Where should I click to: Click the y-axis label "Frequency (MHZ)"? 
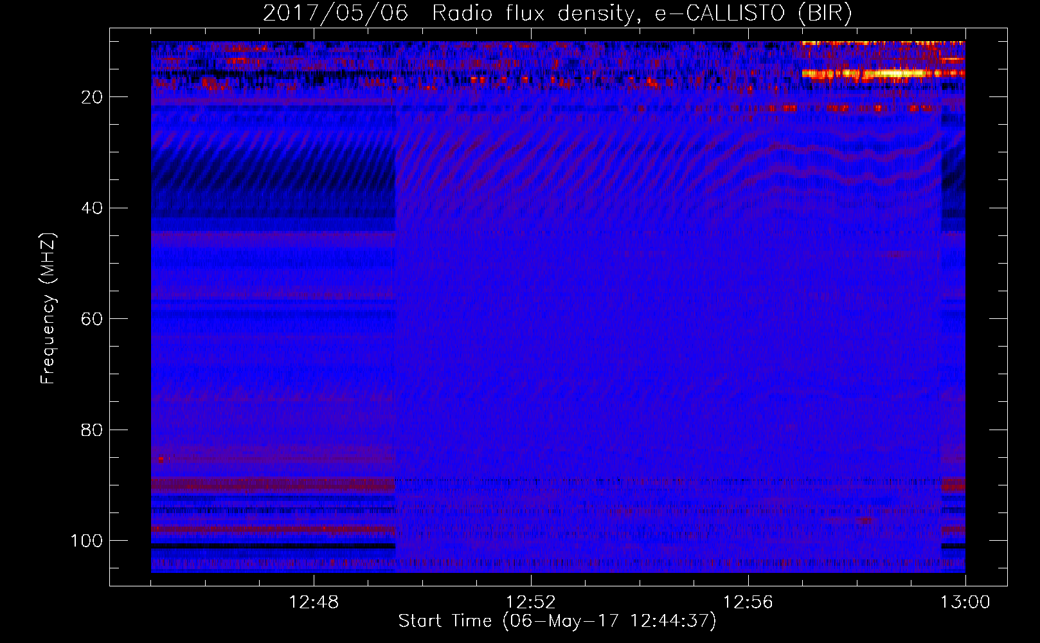click(48, 308)
